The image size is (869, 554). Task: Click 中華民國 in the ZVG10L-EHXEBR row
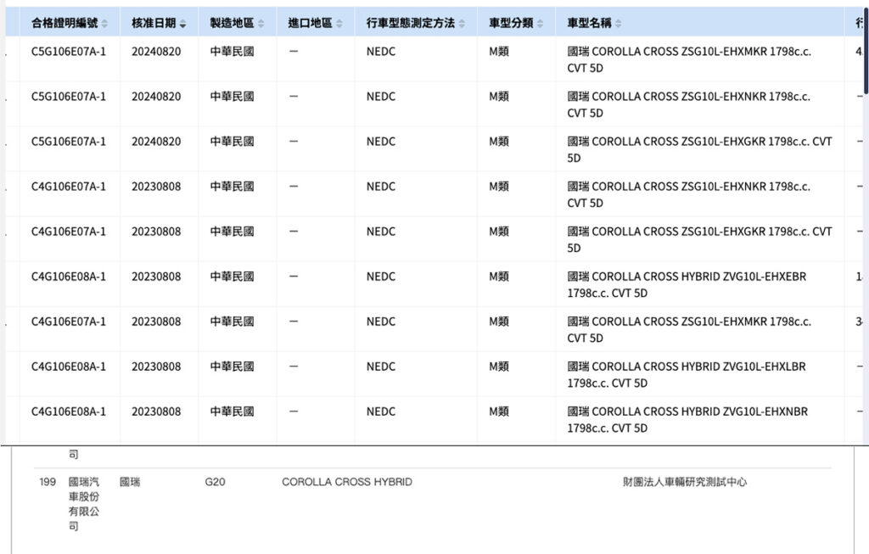tap(232, 277)
